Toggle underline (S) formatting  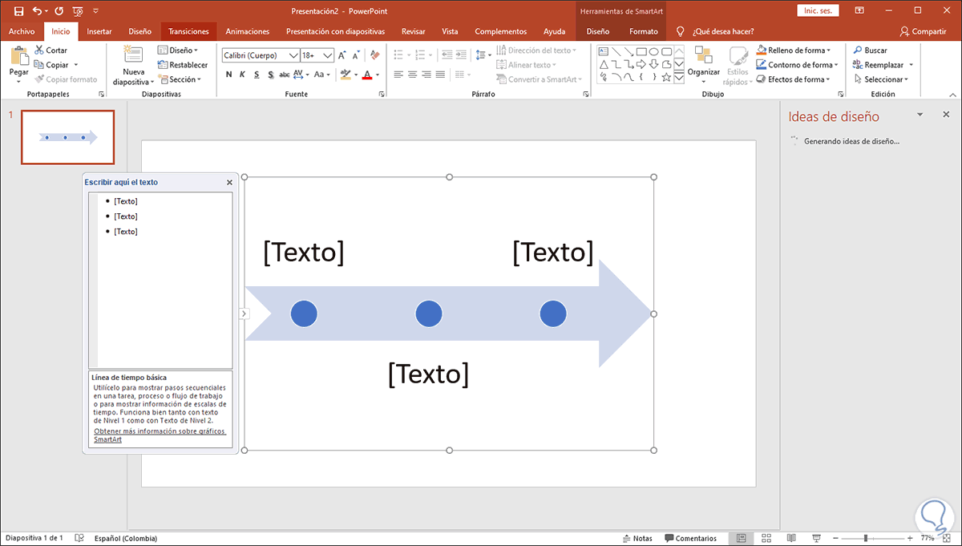(x=257, y=75)
